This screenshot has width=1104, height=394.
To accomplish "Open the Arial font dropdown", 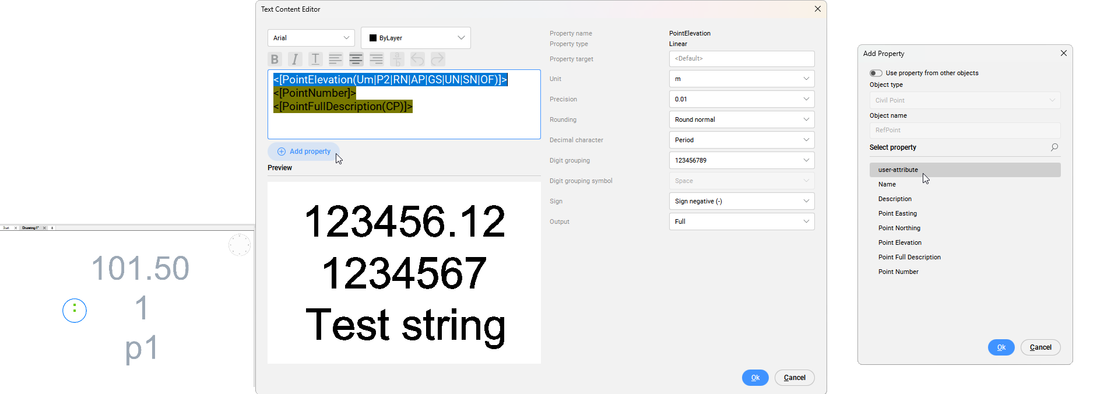I will (311, 38).
